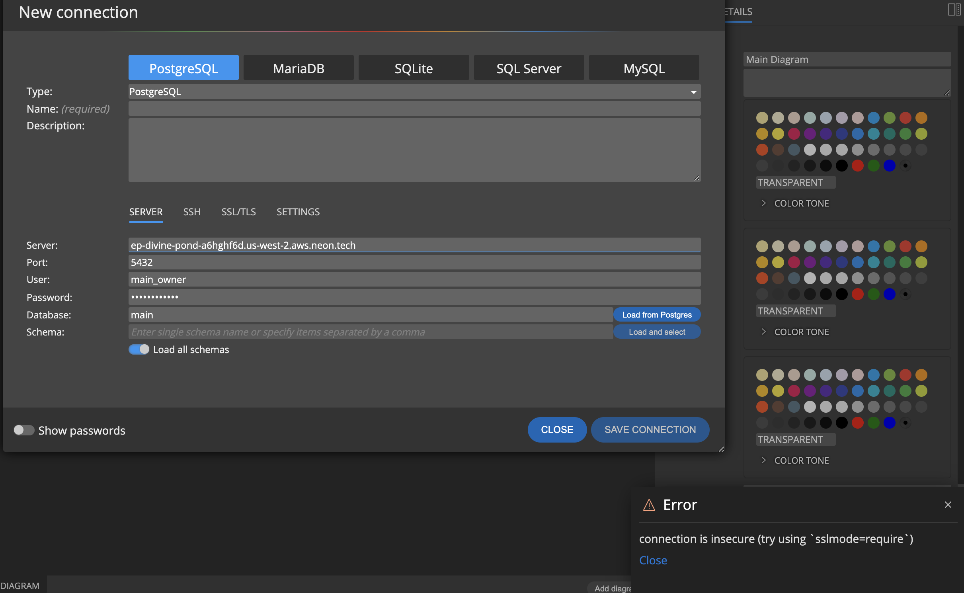The height and width of the screenshot is (593, 964).
Task: Click the dialog resize handle corner icon
Action: pyautogui.click(x=721, y=449)
